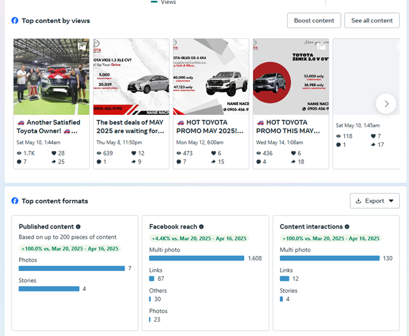The width and height of the screenshot is (409, 336).
Task: Click views eye icon showing 436
Action: tap(258, 154)
